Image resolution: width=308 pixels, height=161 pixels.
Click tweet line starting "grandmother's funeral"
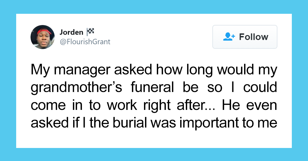(154, 88)
